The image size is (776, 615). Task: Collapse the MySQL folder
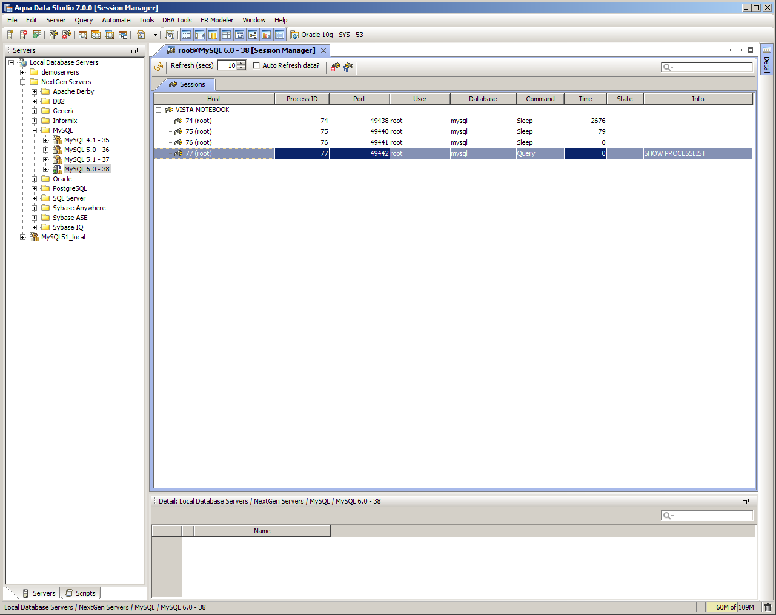pos(34,130)
